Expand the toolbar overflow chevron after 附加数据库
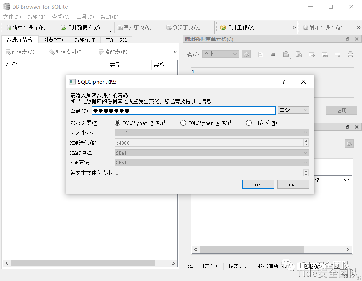This screenshot has width=362, height=281. tap(359, 27)
